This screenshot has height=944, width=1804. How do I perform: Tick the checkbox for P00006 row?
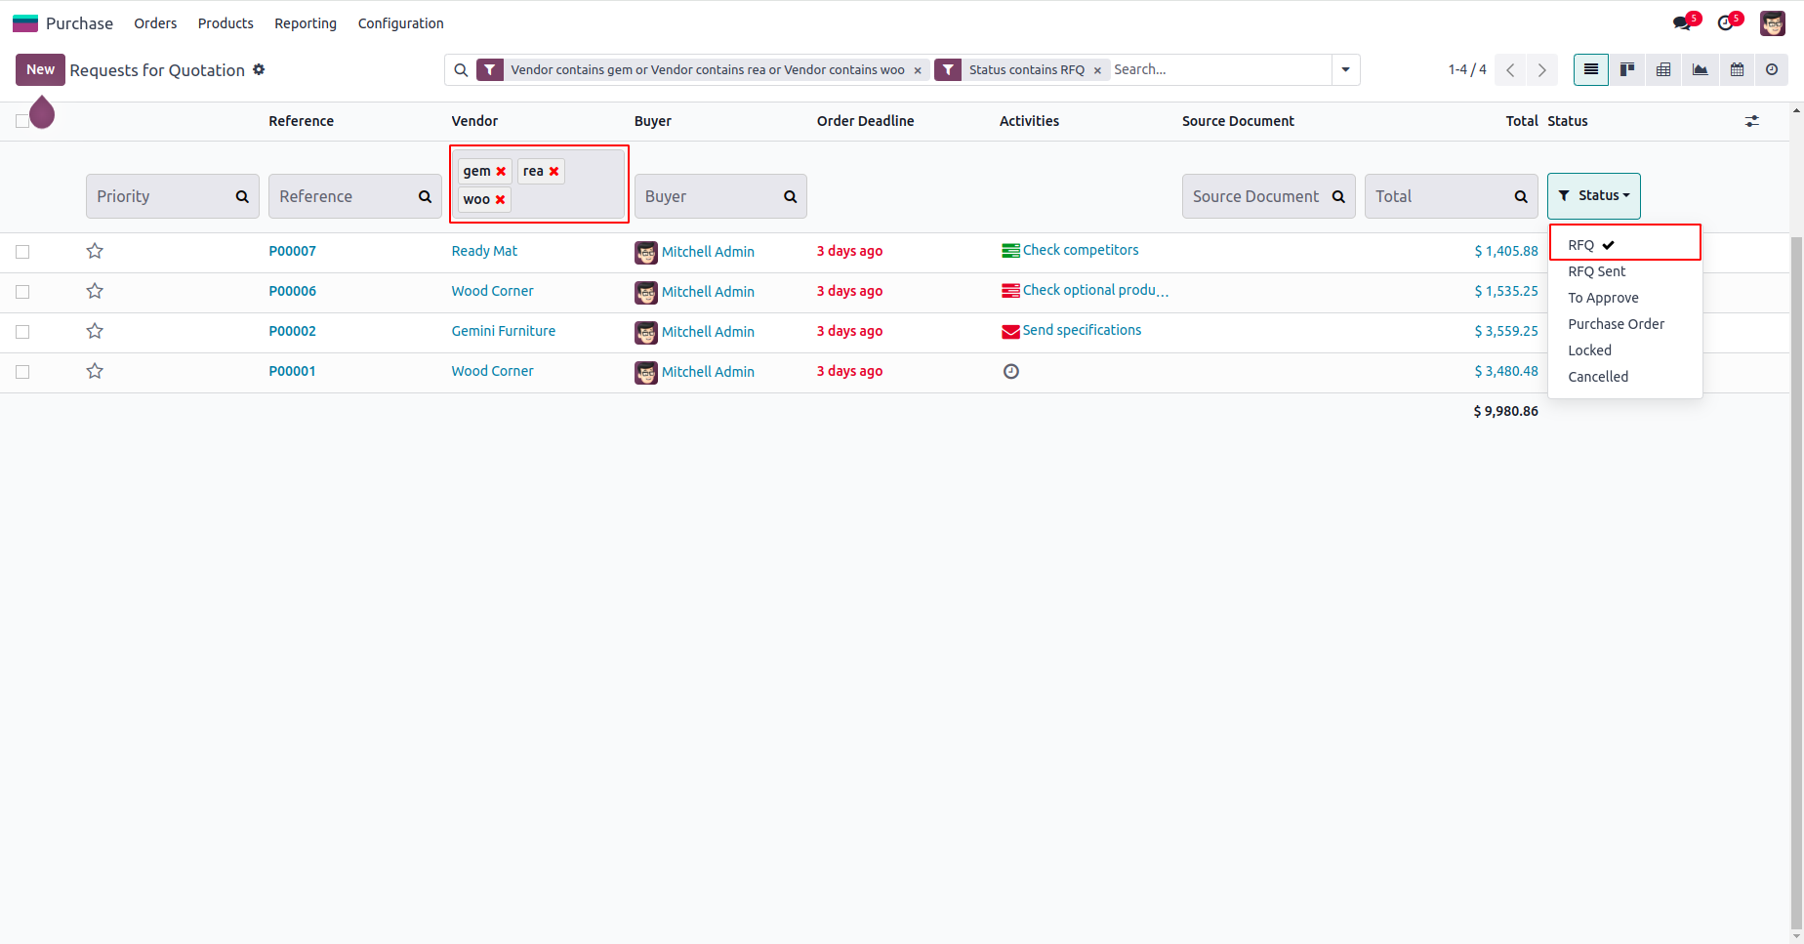[22, 292]
